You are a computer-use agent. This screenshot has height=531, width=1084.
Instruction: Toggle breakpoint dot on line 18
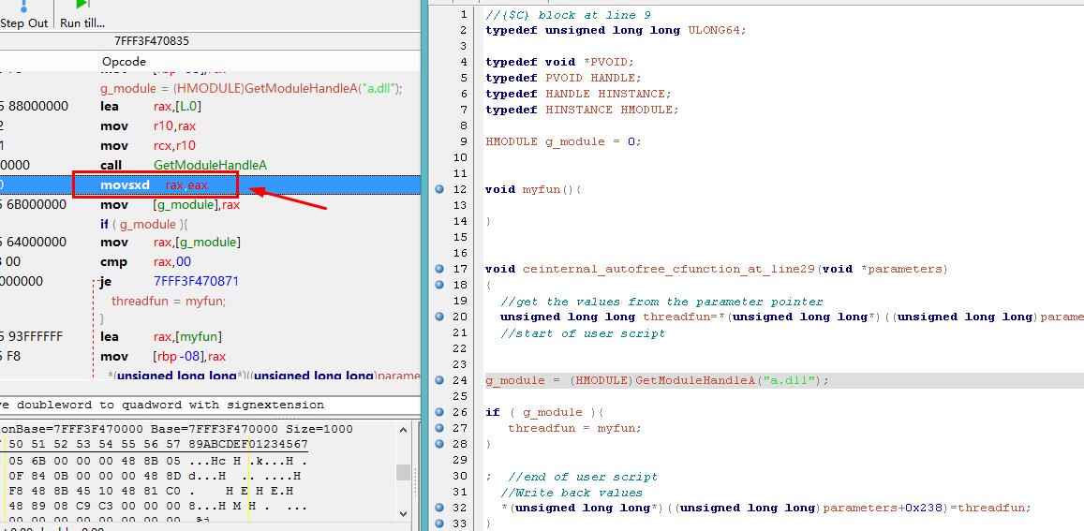pyautogui.click(x=439, y=285)
